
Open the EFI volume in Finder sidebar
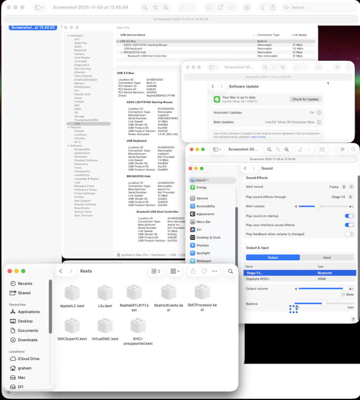pos(20,387)
